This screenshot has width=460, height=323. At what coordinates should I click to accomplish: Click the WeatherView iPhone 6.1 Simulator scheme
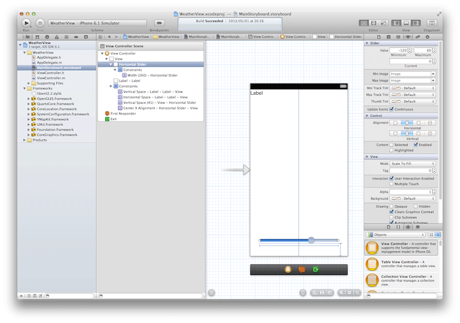(x=97, y=23)
